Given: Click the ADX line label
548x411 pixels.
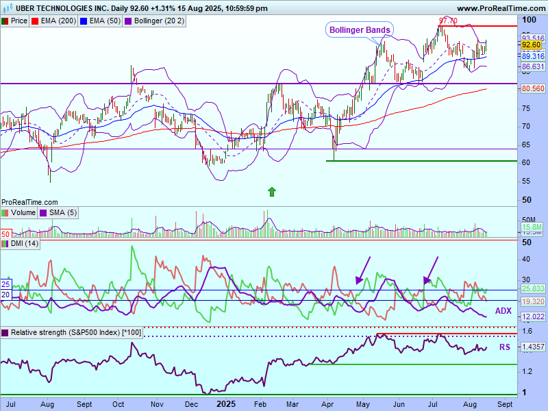Looking at the screenshot, I should [x=503, y=311].
